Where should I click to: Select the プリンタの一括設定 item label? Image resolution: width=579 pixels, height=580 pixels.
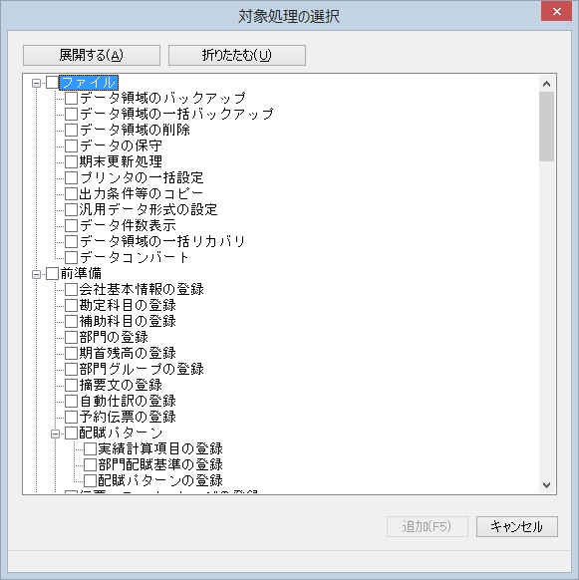pos(142,177)
